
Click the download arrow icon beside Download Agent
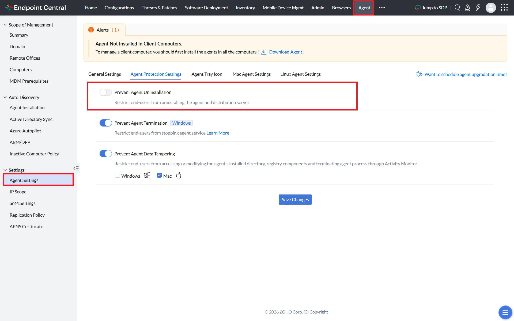[x=264, y=52]
